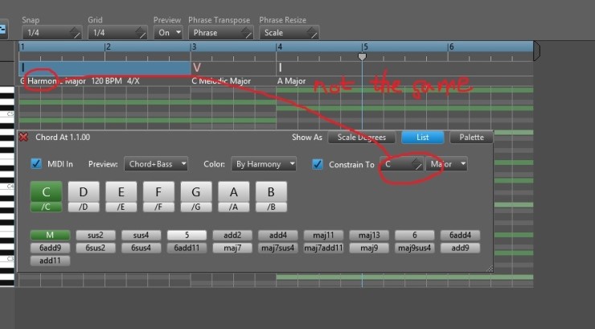Click the I chord at bar 4
595x329 pixels.
(280, 68)
